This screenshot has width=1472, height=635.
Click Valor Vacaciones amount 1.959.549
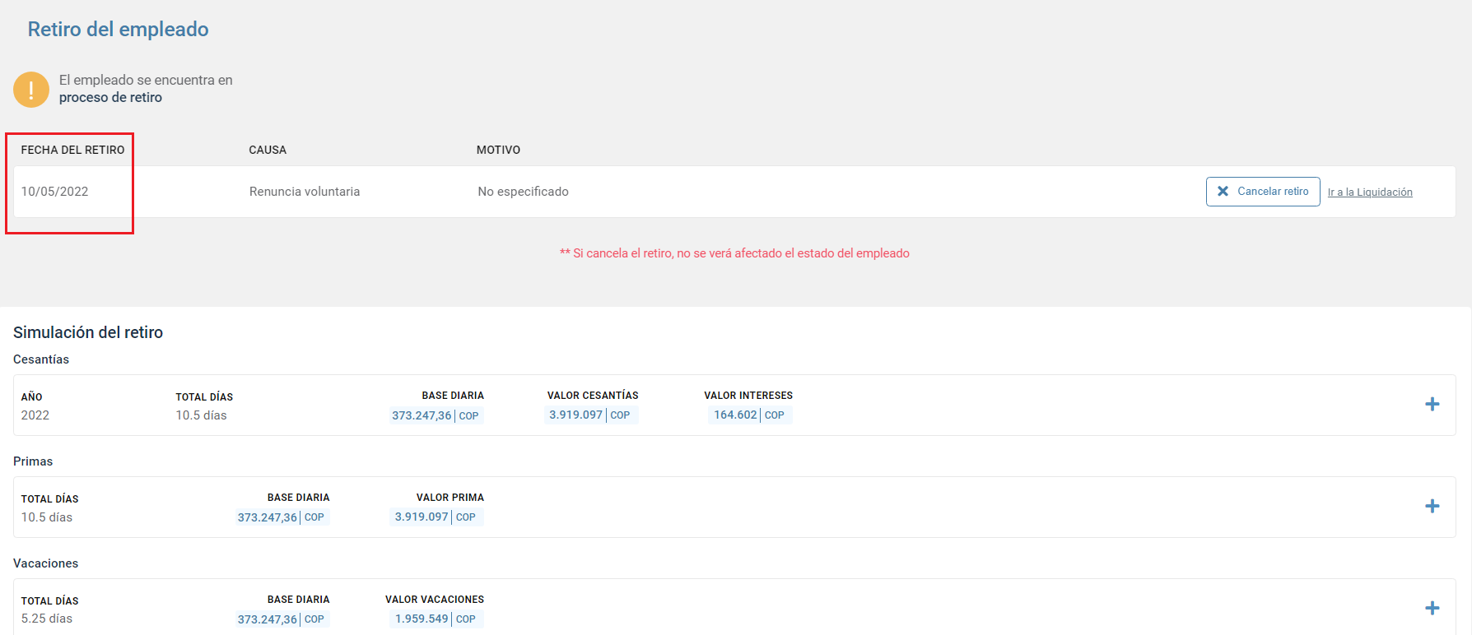(x=422, y=619)
